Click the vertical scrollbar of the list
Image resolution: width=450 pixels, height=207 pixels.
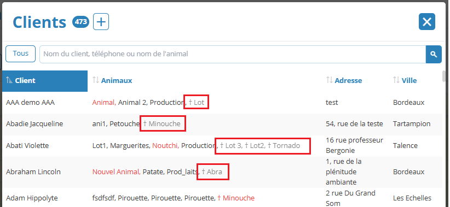pos(445,138)
